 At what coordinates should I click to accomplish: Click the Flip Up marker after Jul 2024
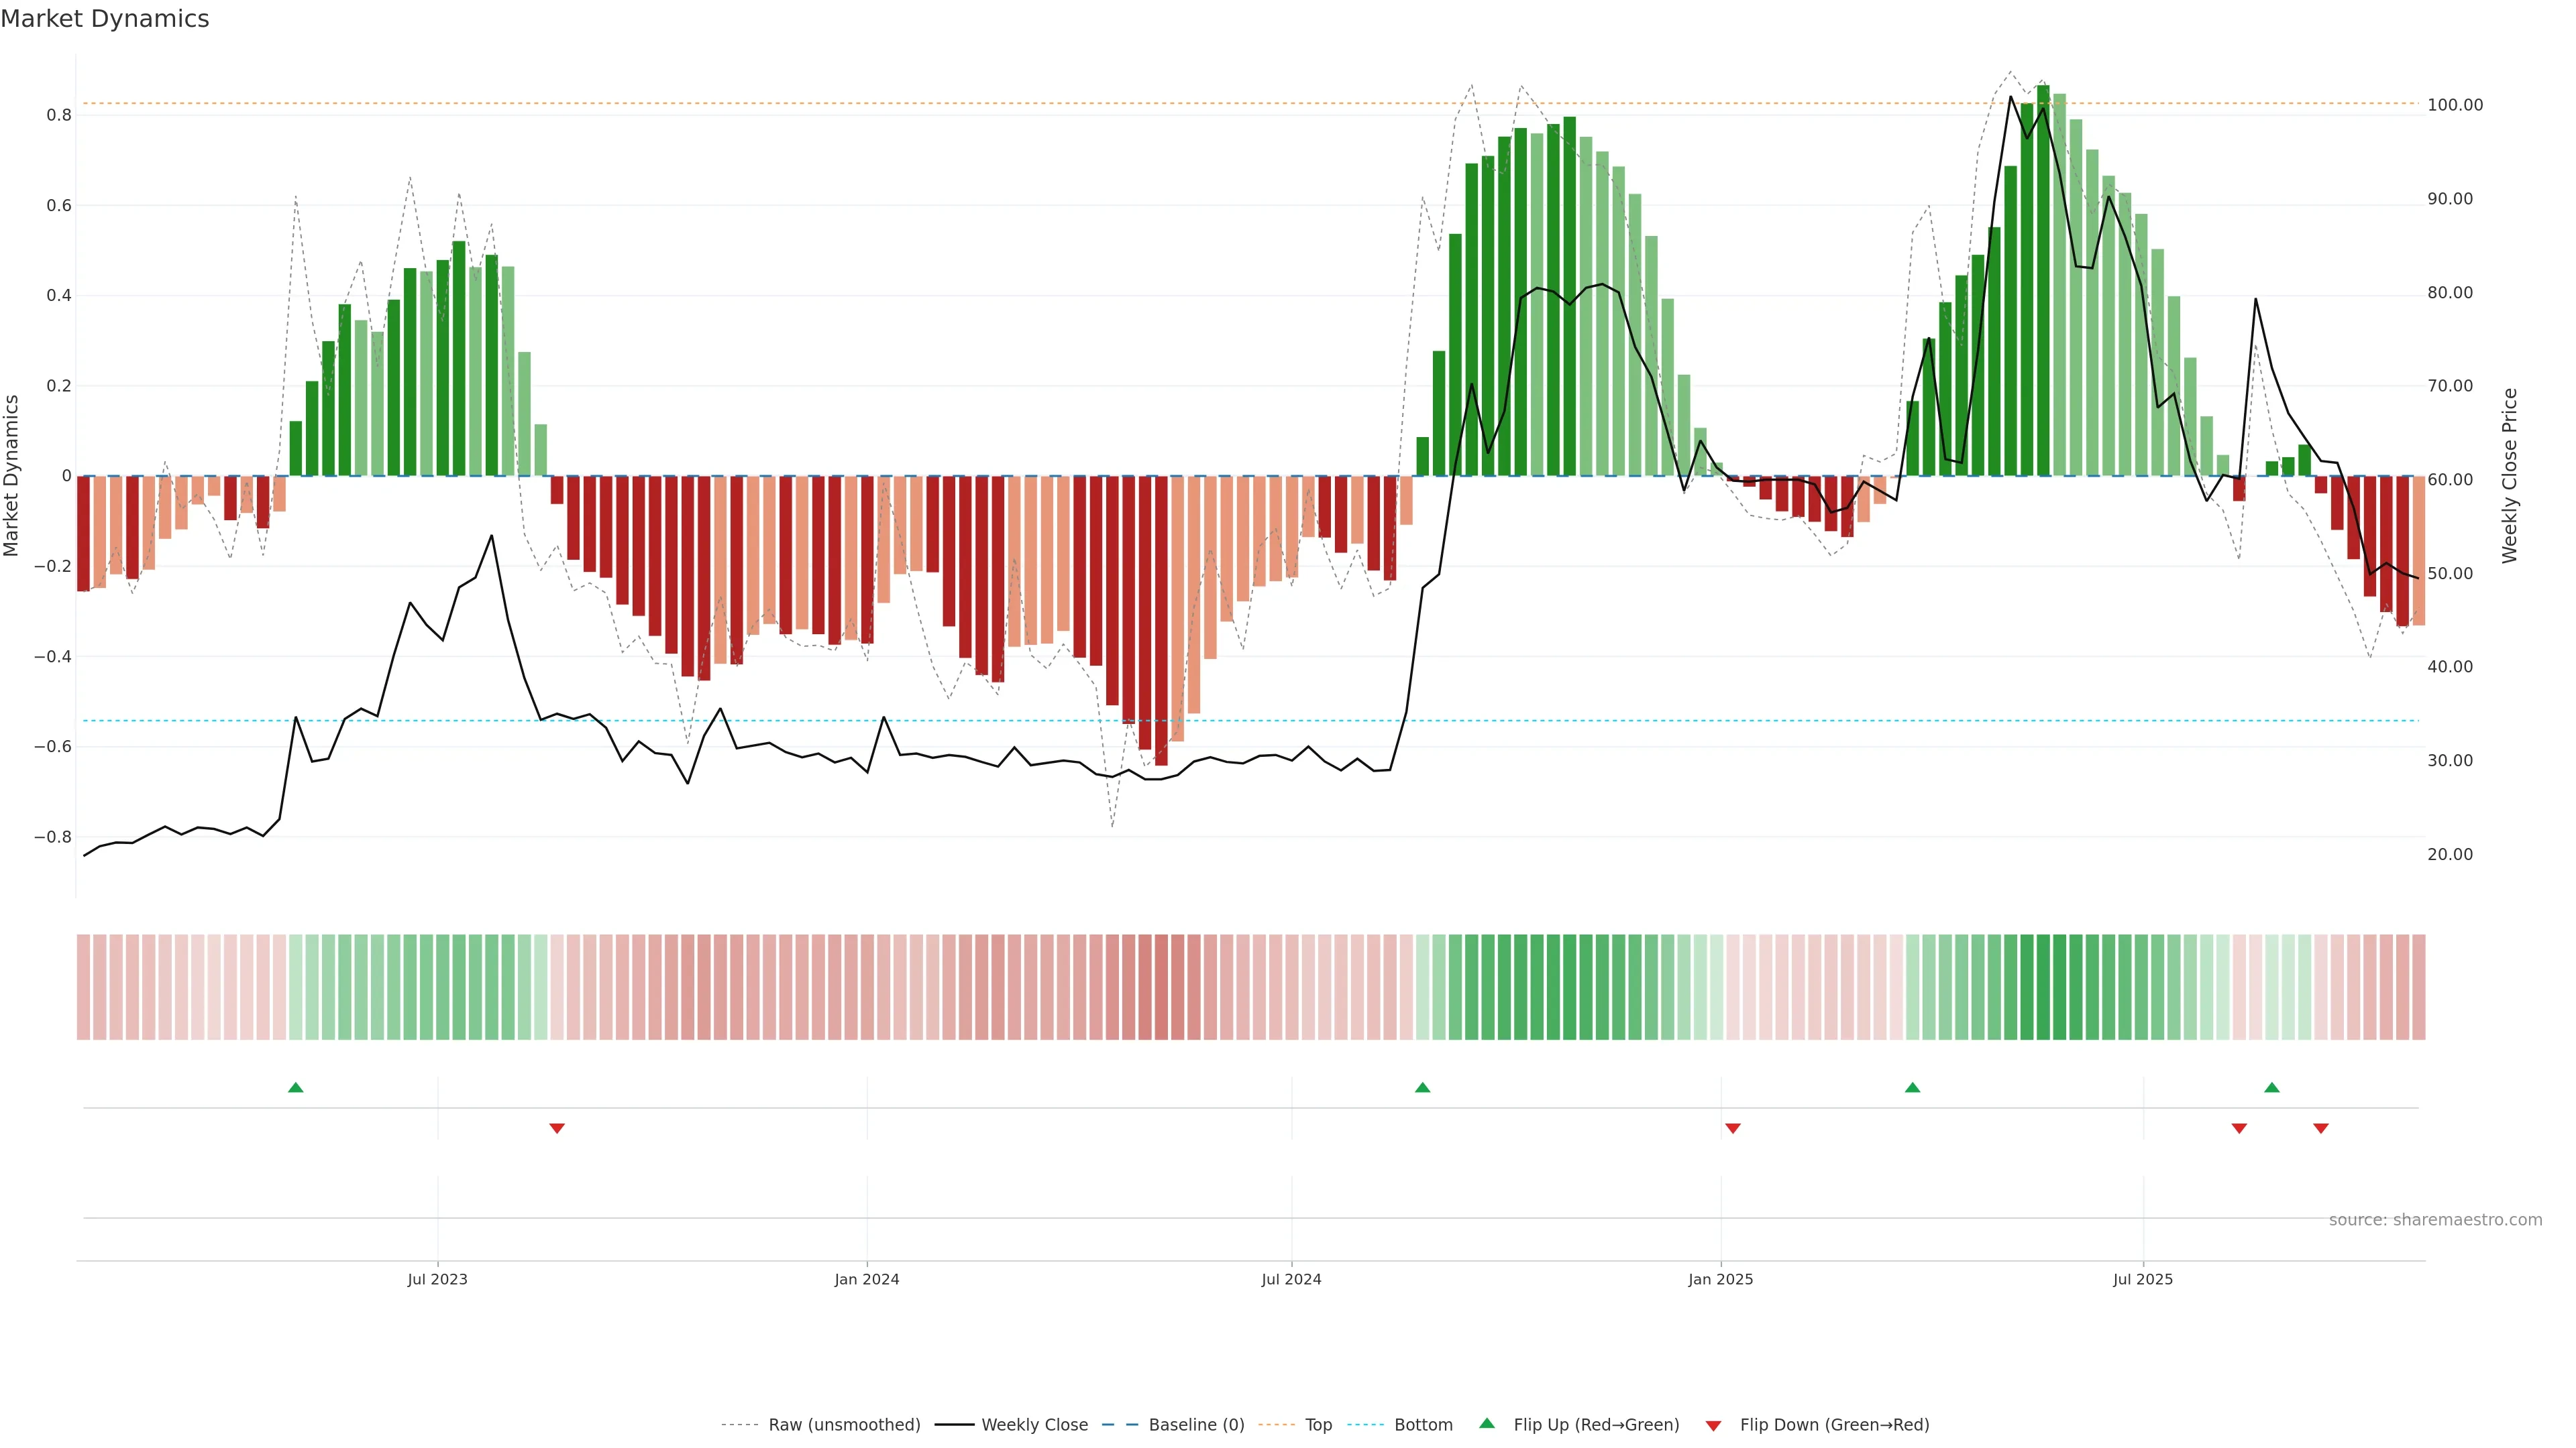[x=1422, y=1087]
